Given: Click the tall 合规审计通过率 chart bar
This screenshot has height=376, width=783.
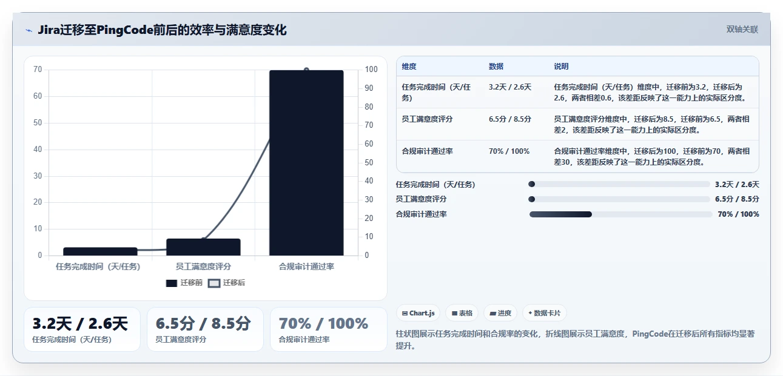Looking at the screenshot, I should (x=306, y=163).
